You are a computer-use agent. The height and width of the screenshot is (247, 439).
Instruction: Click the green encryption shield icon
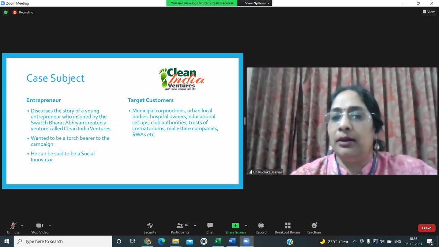point(5,12)
